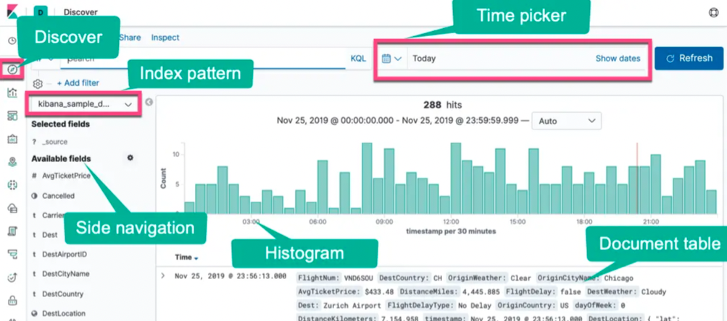Select the Cancelled field

[59, 196]
